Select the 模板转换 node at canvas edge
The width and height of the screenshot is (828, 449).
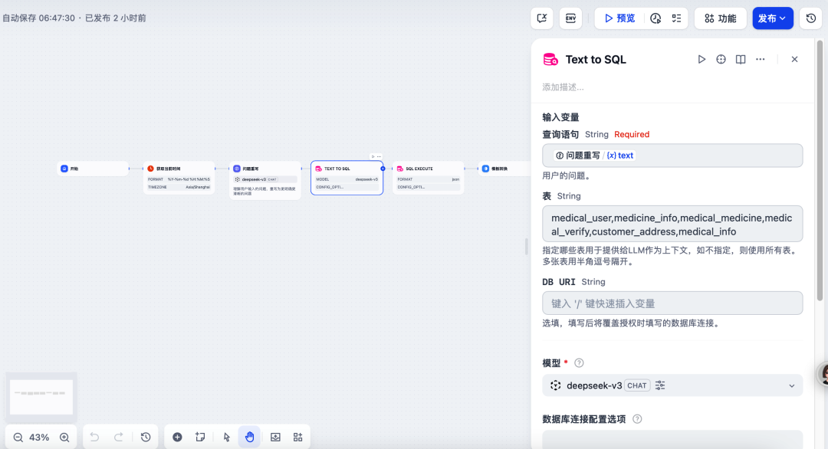pos(504,169)
